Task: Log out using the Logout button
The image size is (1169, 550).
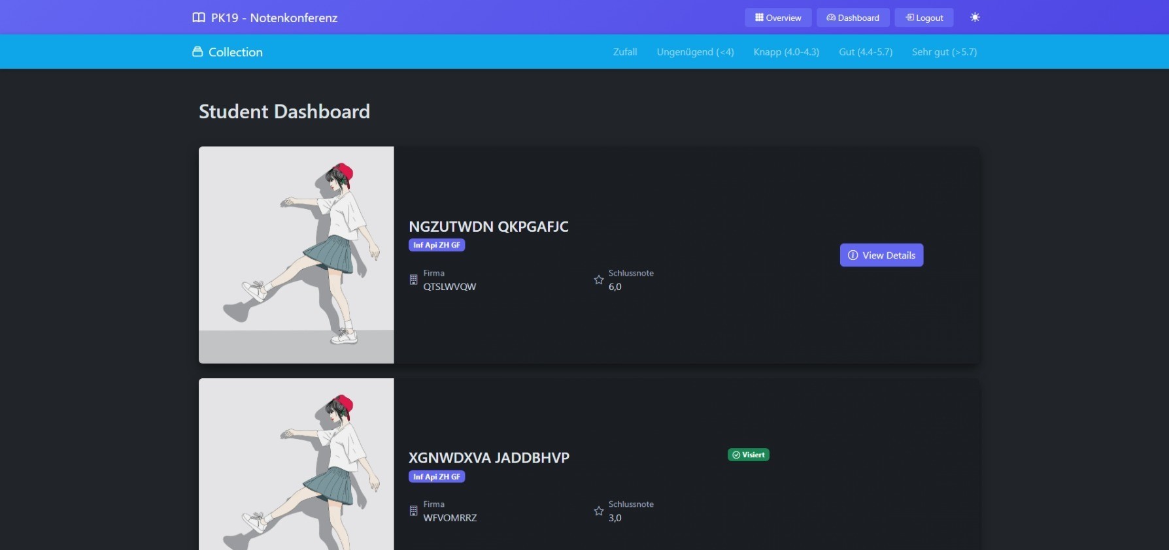Action: [924, 18]
